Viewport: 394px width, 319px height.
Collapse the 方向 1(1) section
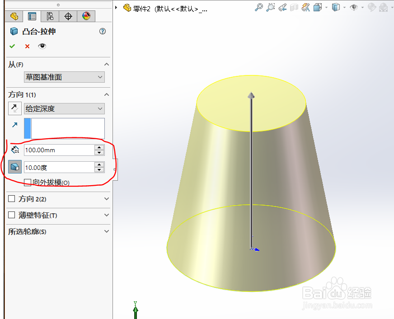107,94
